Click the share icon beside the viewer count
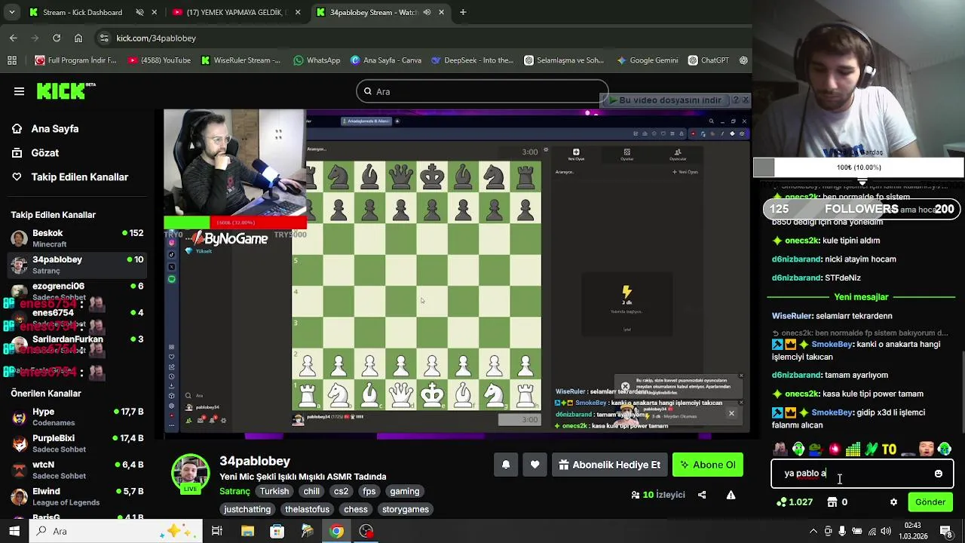 coord(702,495)
